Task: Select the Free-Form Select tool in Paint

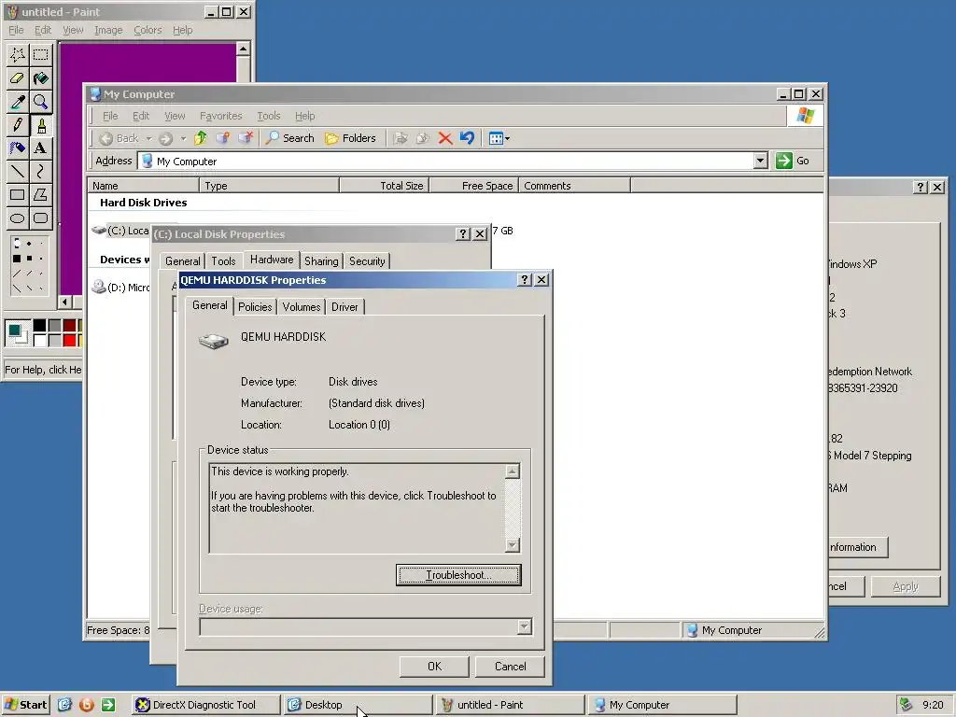Action: tap(18, 55)
